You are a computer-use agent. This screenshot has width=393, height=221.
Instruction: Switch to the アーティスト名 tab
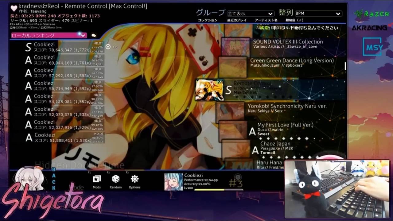coord(266,20)
